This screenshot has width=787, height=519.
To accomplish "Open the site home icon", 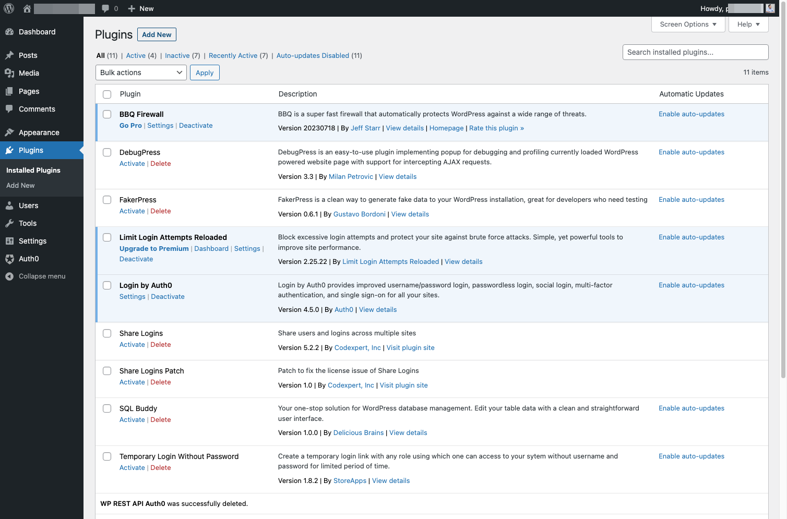I will [27, 8].
